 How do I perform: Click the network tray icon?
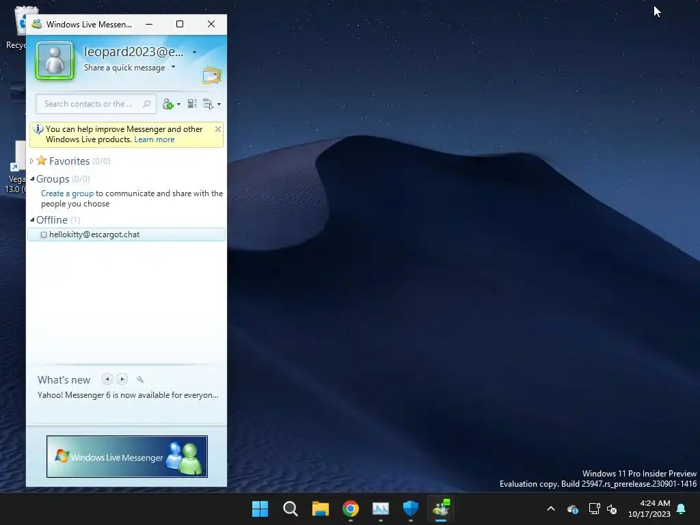pyautogui.click(x=594, y=509)
